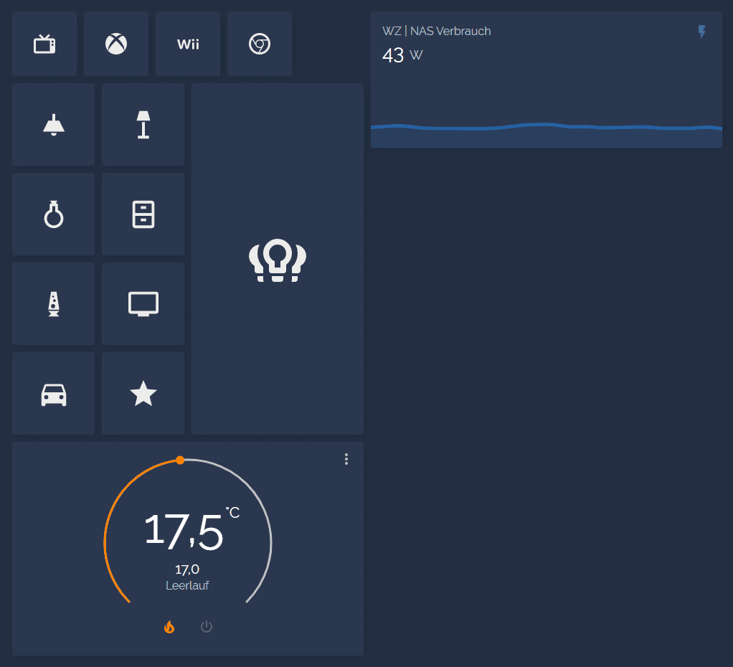
Task: Click the lightning flash icon on NAS card
Action: pyautogui.click(x=701, y=32)
